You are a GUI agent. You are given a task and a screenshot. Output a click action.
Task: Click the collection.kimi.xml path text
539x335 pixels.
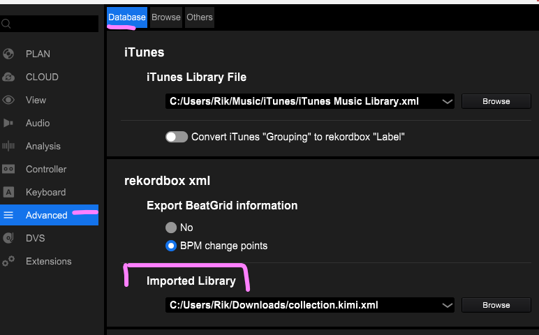click(274, 305)
